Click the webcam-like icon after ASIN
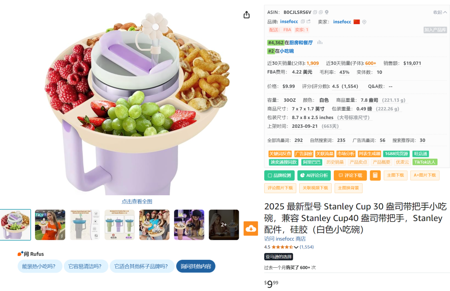The image size is (450, 291). 327,12
